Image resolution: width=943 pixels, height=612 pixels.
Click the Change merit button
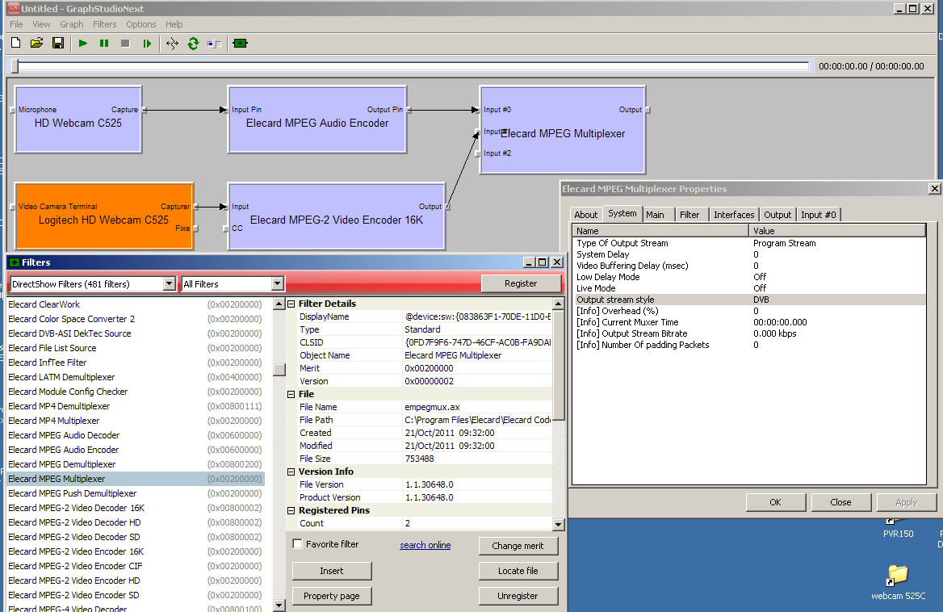pos(518,546)
